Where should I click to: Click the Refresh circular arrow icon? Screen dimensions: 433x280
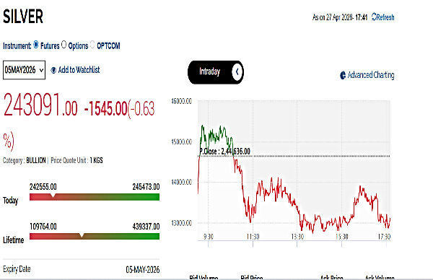point(374,17)
